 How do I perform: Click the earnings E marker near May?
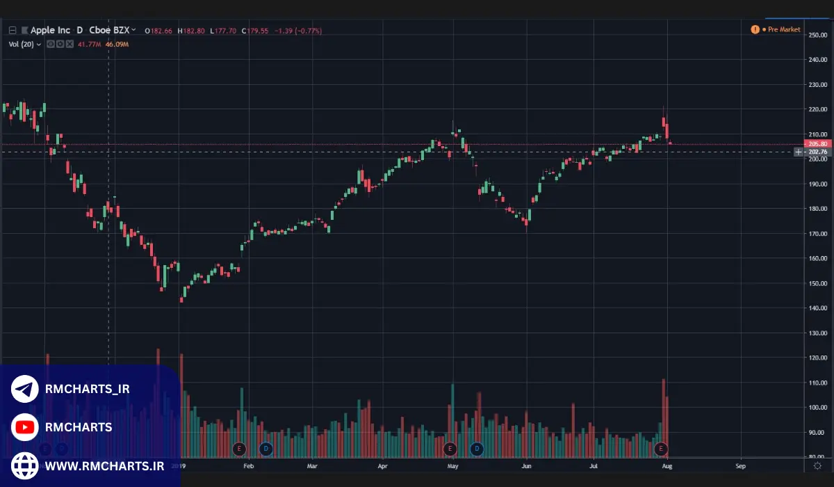point(450,449)
